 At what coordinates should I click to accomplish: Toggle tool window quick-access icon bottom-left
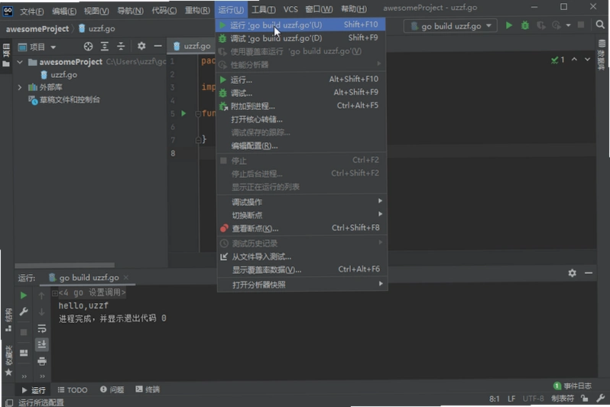tap(8, 402)
